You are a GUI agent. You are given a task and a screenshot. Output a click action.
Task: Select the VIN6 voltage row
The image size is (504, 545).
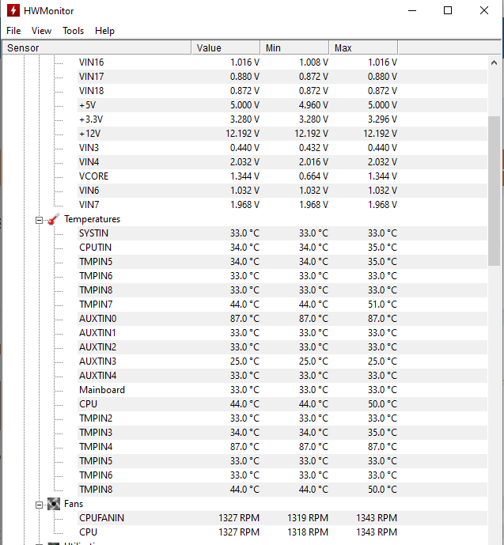tap(282, 191)
